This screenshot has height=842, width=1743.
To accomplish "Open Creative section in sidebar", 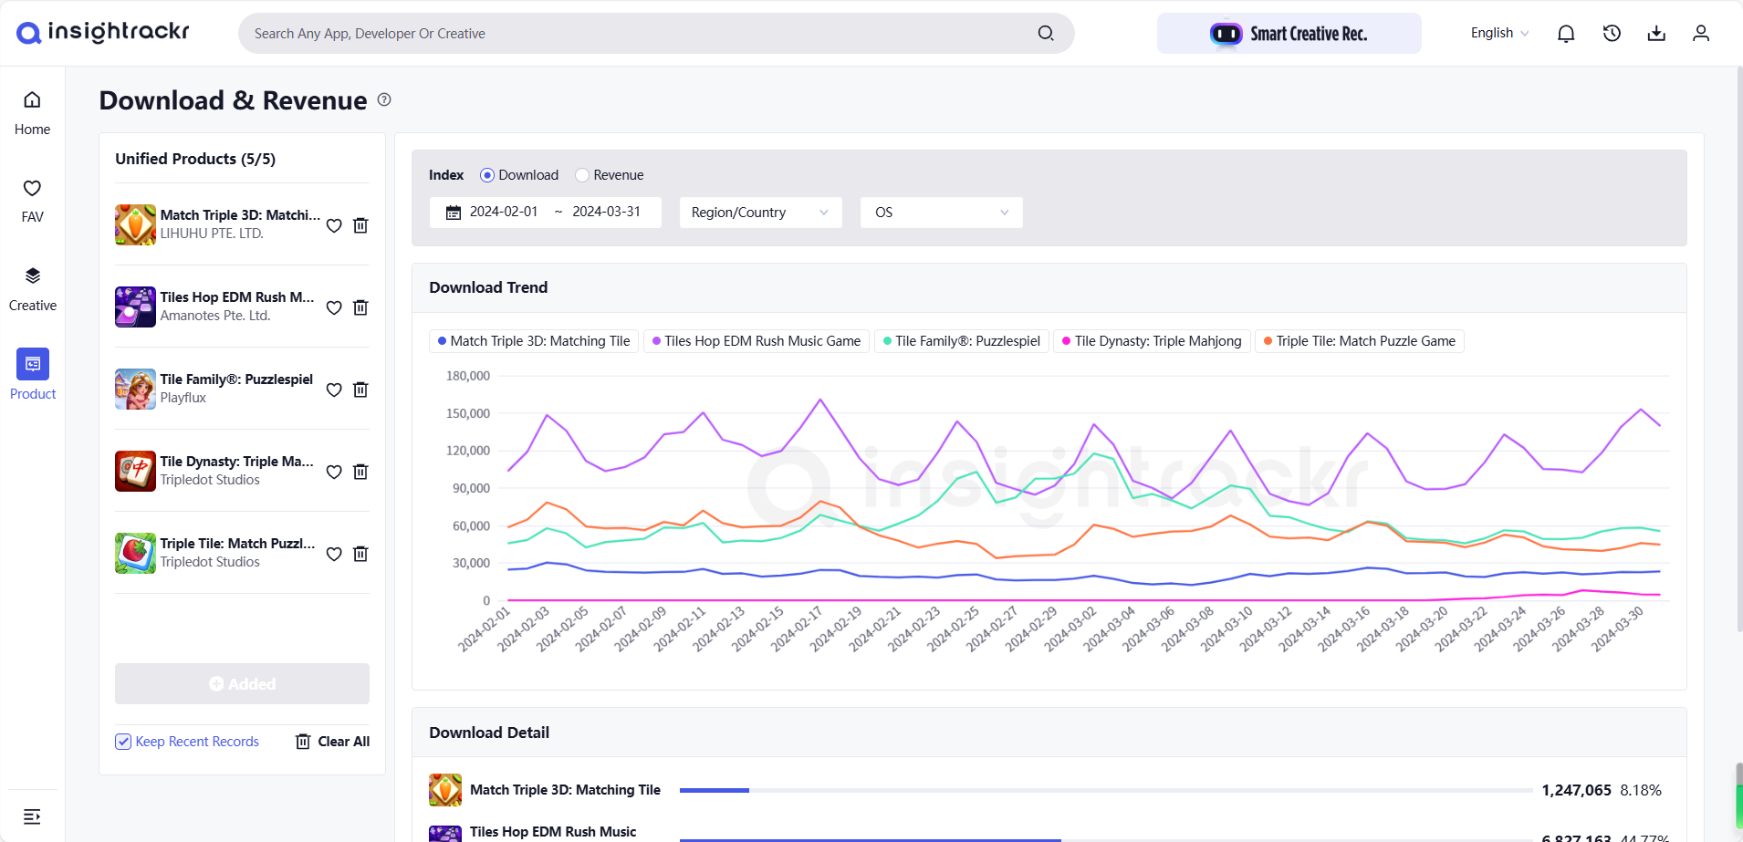I will (32, 289).
